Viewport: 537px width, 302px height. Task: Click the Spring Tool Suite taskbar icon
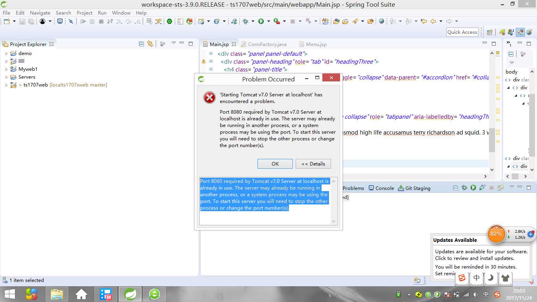point(130,294)
